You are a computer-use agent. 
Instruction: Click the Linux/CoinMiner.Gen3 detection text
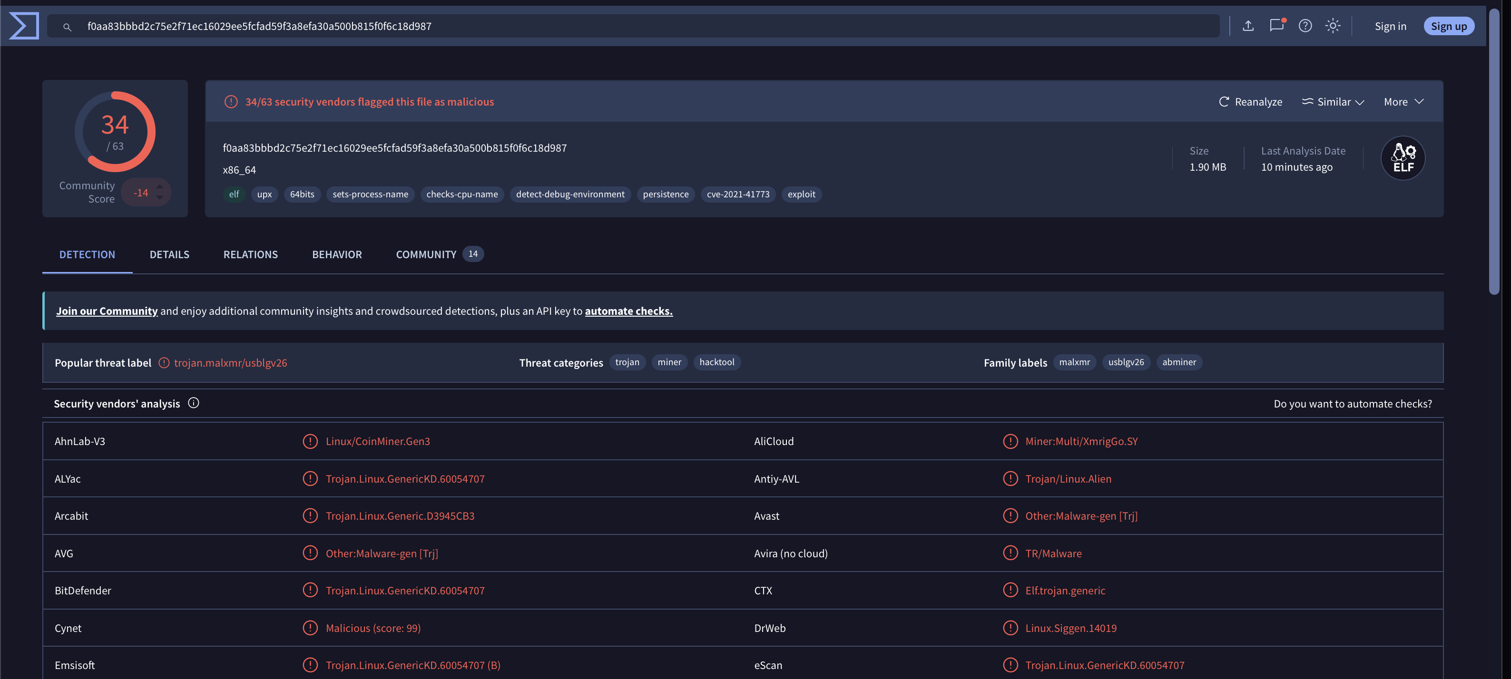click(378, 441)
